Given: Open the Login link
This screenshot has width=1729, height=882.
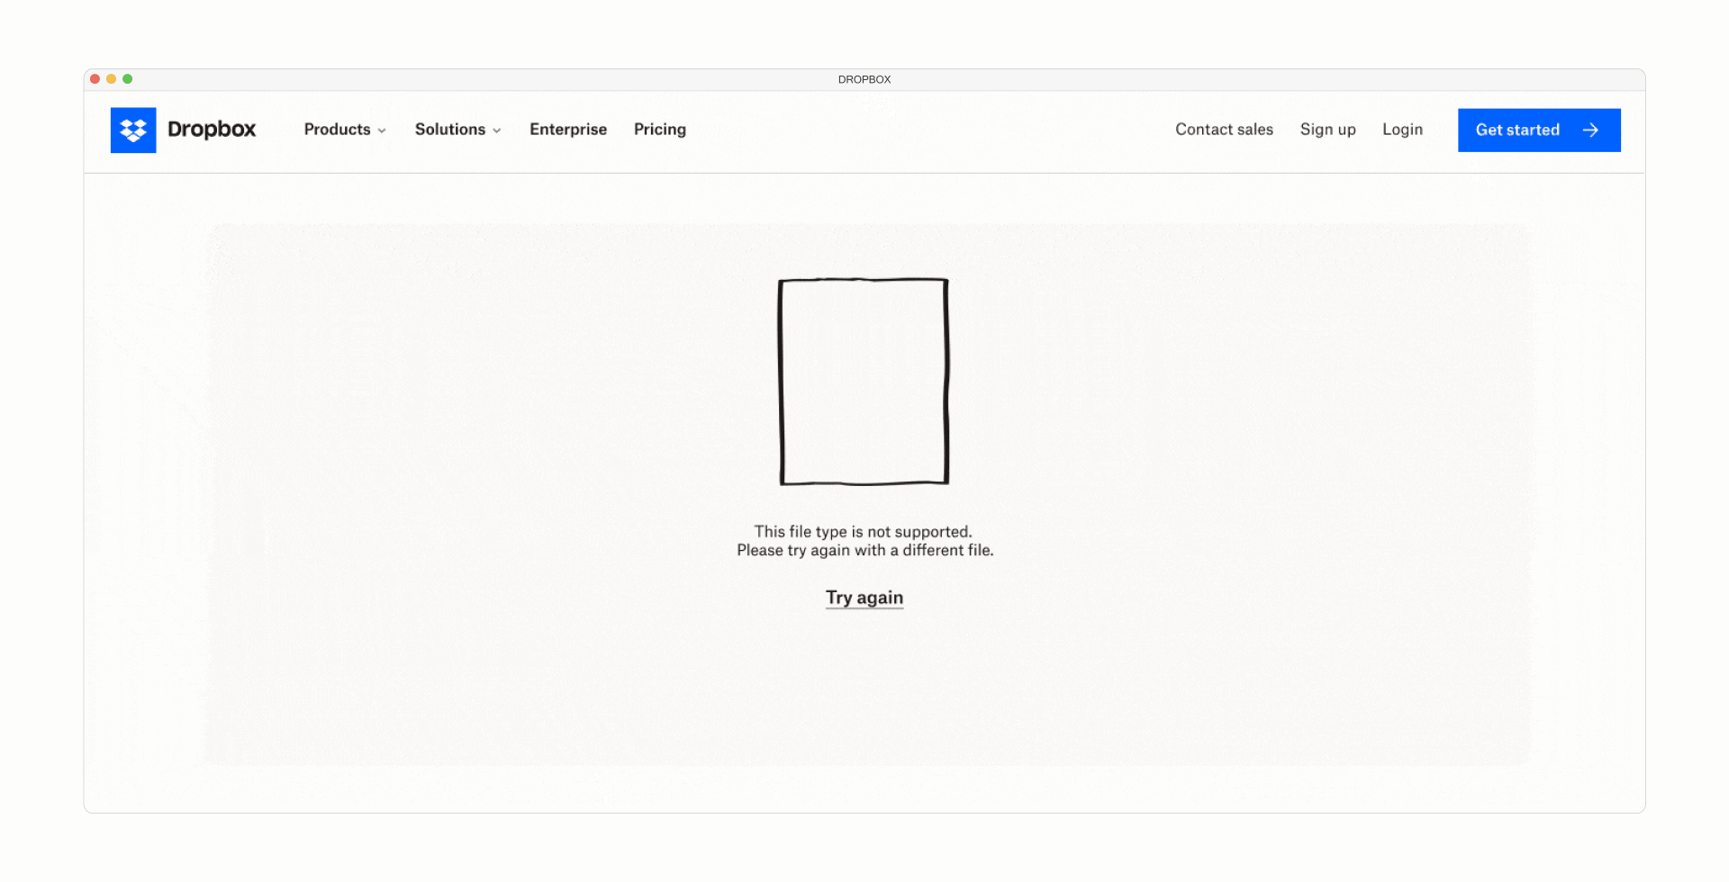Looking at the screenshot, I should [1403, 130].
